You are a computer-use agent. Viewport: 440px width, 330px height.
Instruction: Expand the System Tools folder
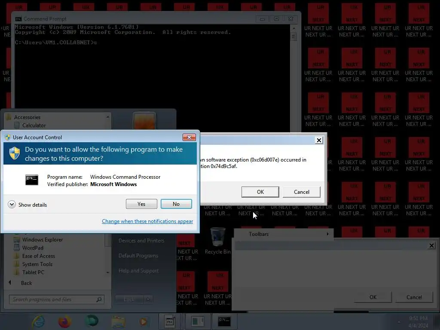point(37,264)
